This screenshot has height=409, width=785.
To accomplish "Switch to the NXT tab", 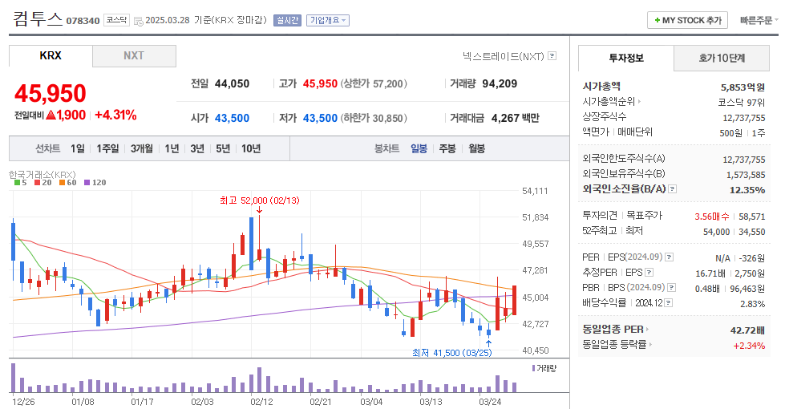I will (x=134, y=55).
